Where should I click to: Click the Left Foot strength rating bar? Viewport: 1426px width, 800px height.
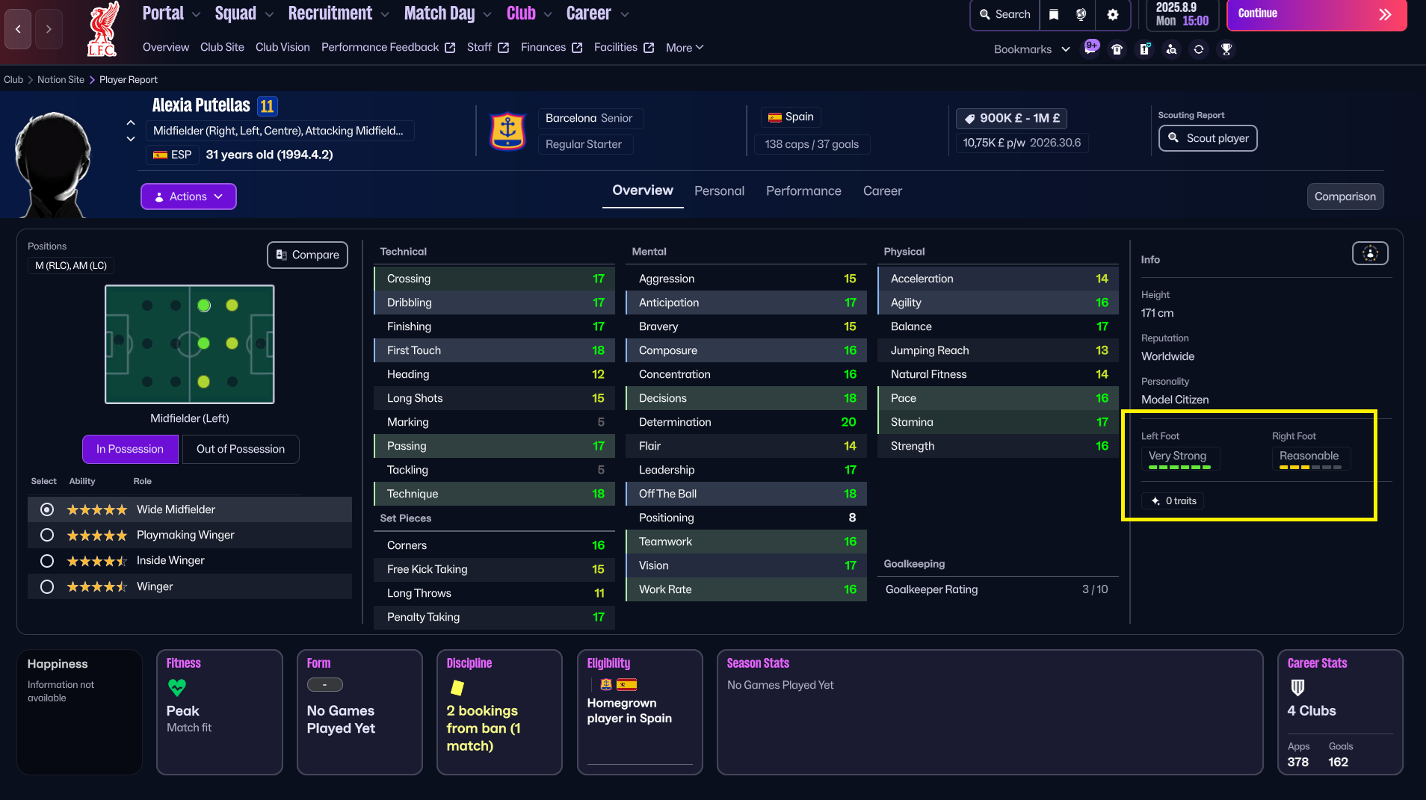tap(1179, 467)
